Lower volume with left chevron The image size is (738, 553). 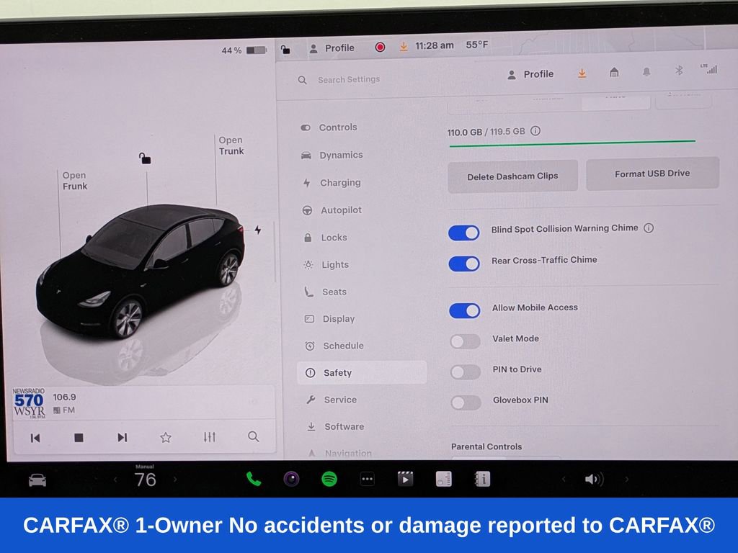[564, 479]
